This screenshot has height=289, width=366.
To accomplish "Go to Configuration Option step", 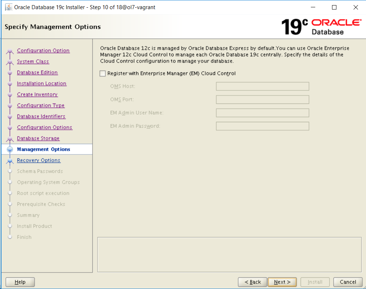I will tap(43, 50).
